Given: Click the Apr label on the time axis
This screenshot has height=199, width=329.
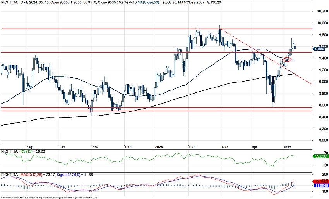Looking at the screenshot, I should [255, 147].
